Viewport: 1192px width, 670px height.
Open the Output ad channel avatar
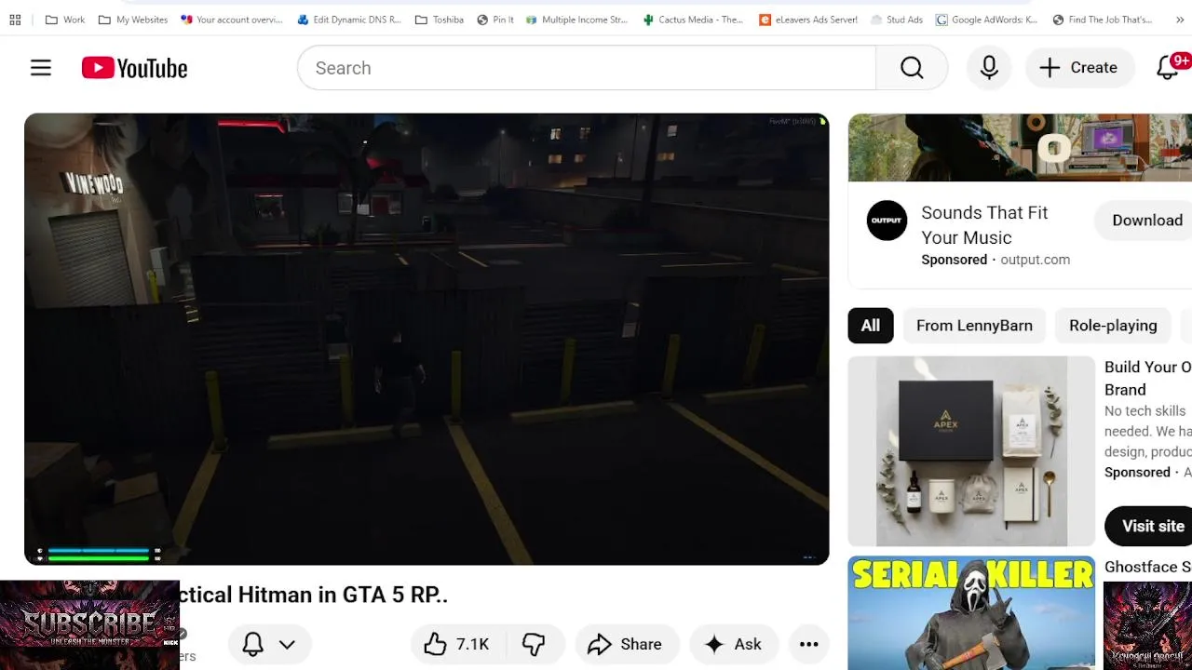coord(887,221)
